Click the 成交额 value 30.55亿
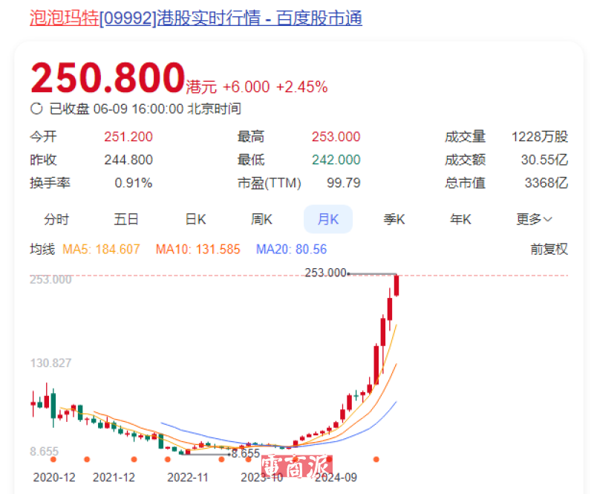 pyautogui.click(x=544, y=160)
